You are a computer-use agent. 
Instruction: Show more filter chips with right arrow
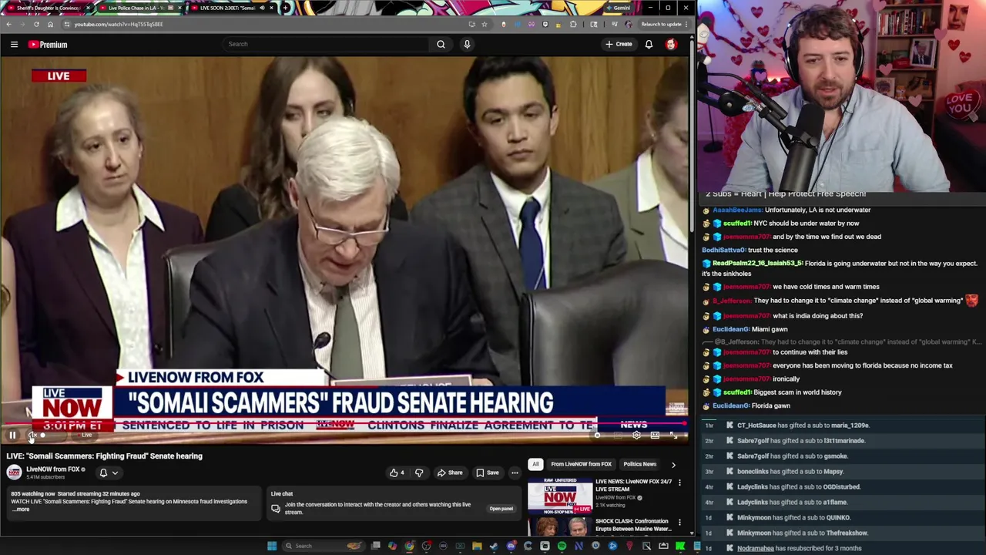[673, 465]
